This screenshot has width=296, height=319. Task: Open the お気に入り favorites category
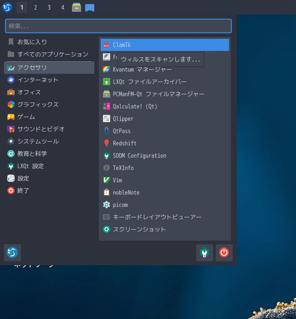click(49, 42)
